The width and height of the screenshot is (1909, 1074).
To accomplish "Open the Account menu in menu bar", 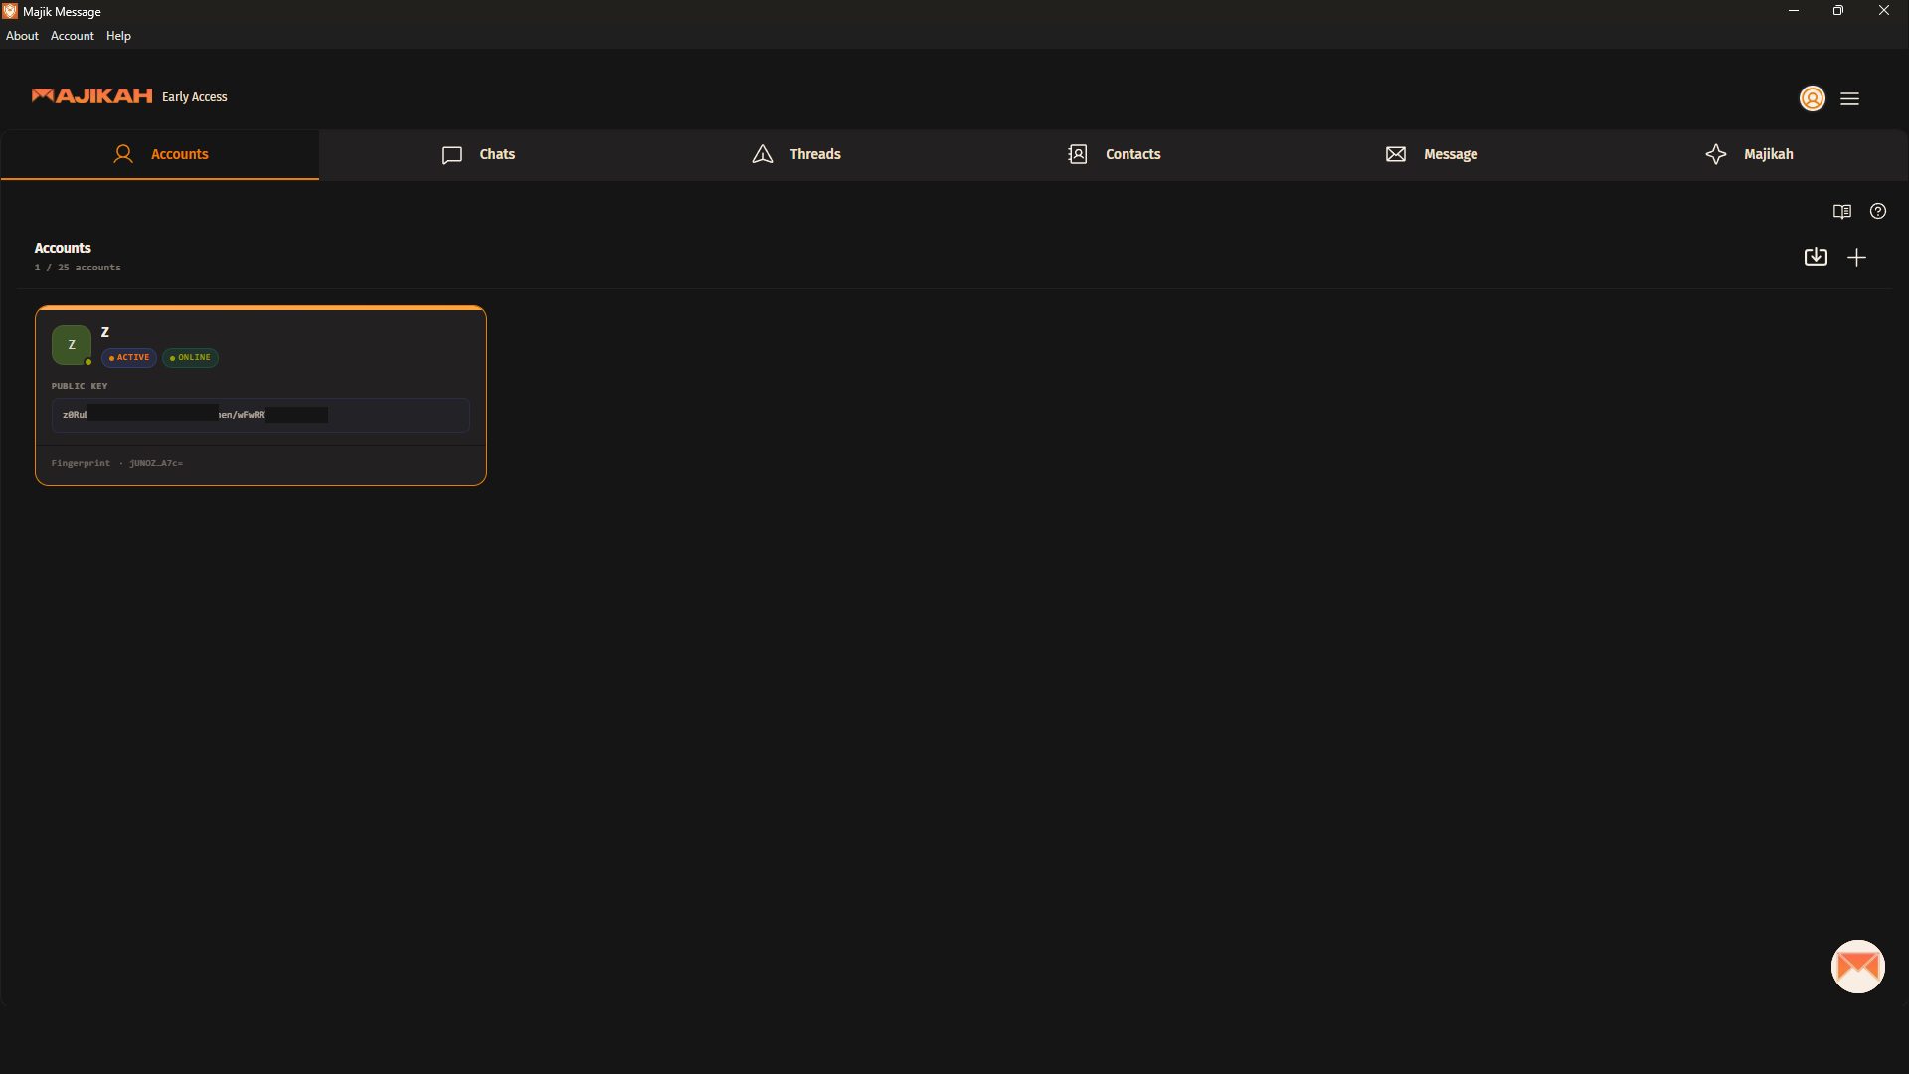I will click(x=73, y=36).
